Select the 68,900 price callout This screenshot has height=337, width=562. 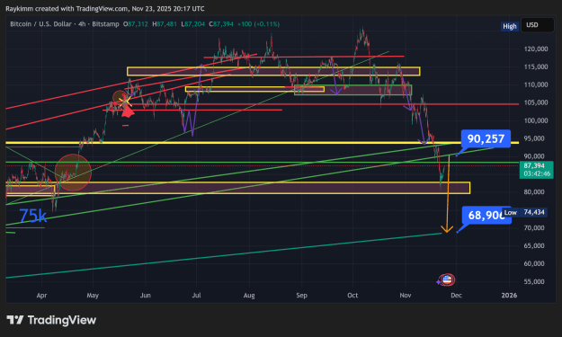pyautogui.click(x=486, y=215)
